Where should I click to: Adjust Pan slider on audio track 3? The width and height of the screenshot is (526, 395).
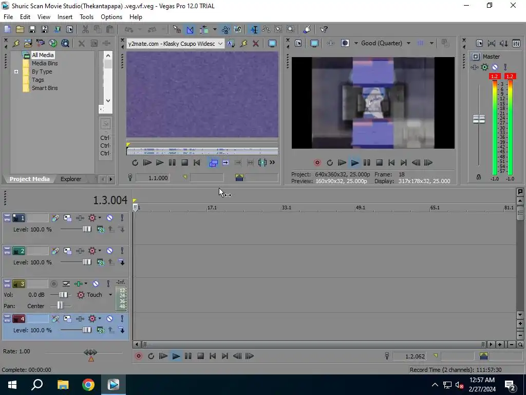coord(61,306)
